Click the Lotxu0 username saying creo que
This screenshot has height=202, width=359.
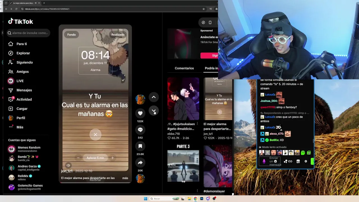pos(270,117)
